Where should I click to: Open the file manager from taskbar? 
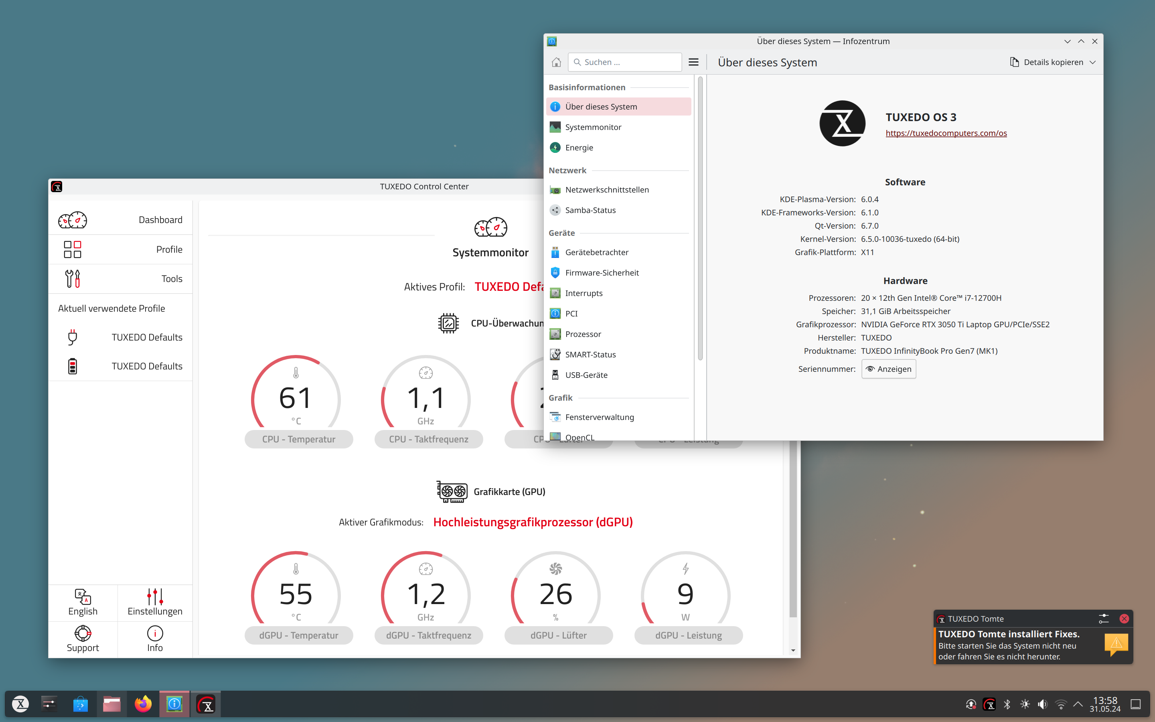pos(111,704)
